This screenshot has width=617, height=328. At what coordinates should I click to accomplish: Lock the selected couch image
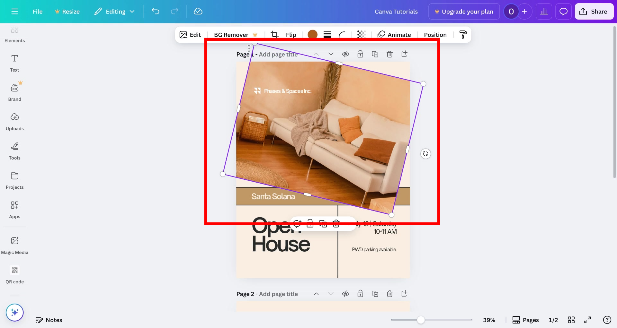(310, 224)
